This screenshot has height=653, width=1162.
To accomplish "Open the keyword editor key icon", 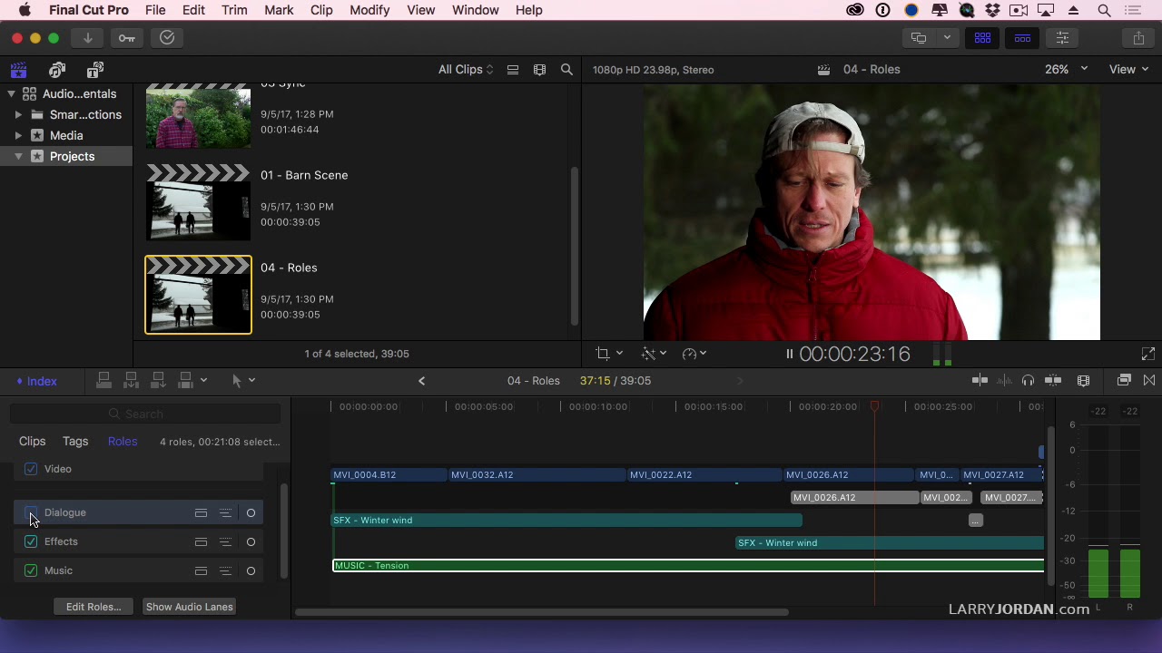I will coord(126,38).
